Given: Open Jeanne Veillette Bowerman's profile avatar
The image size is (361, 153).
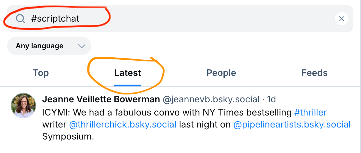Looking at the screenshot, I should point(23,105).
